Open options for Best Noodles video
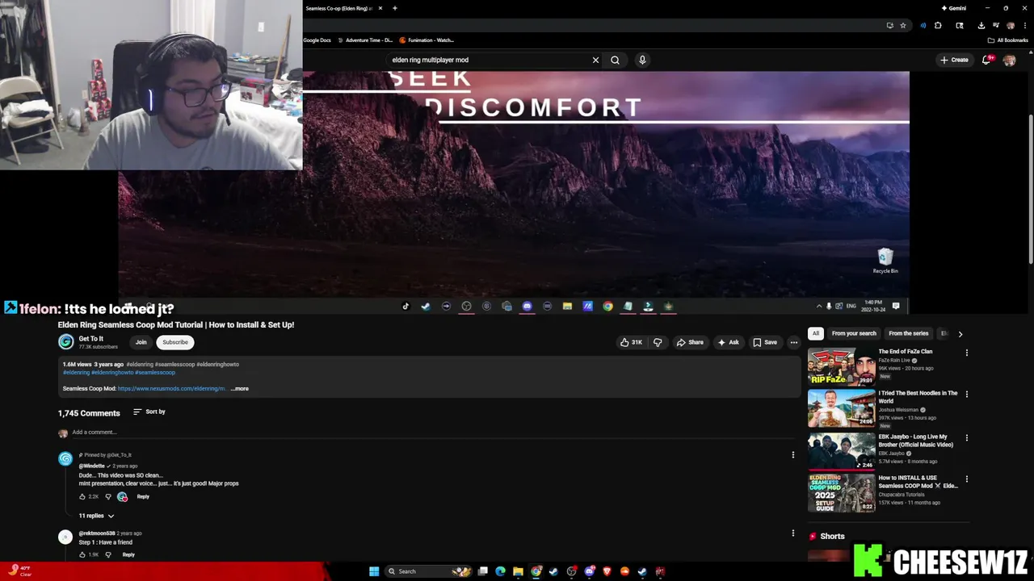 click(x=966, y=395)
